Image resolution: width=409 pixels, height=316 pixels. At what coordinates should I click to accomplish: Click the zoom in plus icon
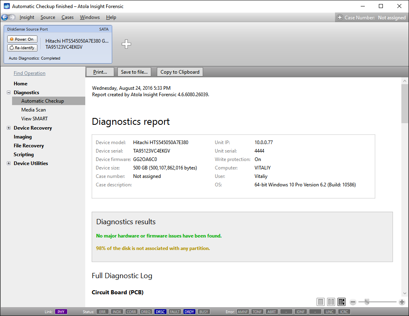(x=402, y=302)
